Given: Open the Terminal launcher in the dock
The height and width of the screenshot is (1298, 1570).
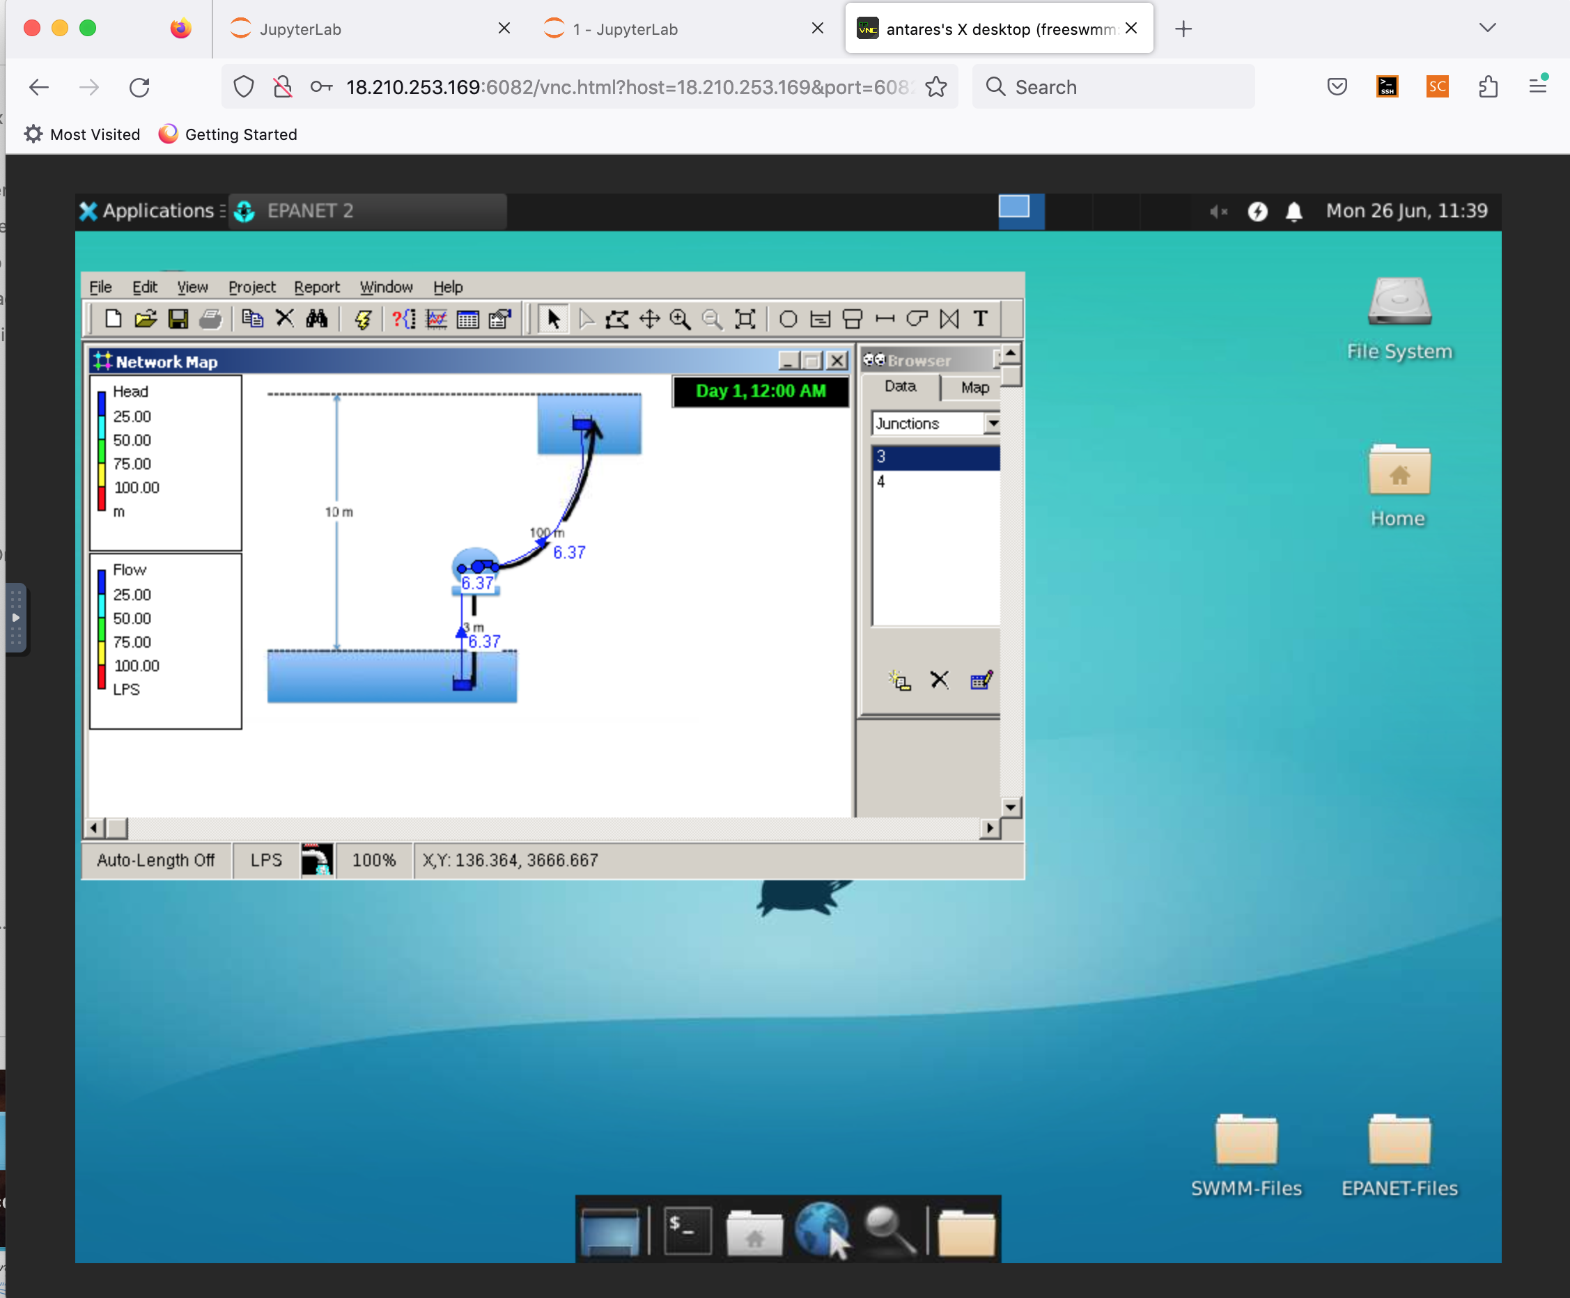Looking at the screenshot, I should (686, 1229).
